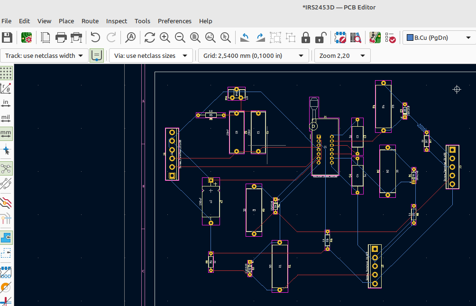This screenshot has width=476, height=306.
Task: Rotate selection counterclockwise
Action: [245, 37]
